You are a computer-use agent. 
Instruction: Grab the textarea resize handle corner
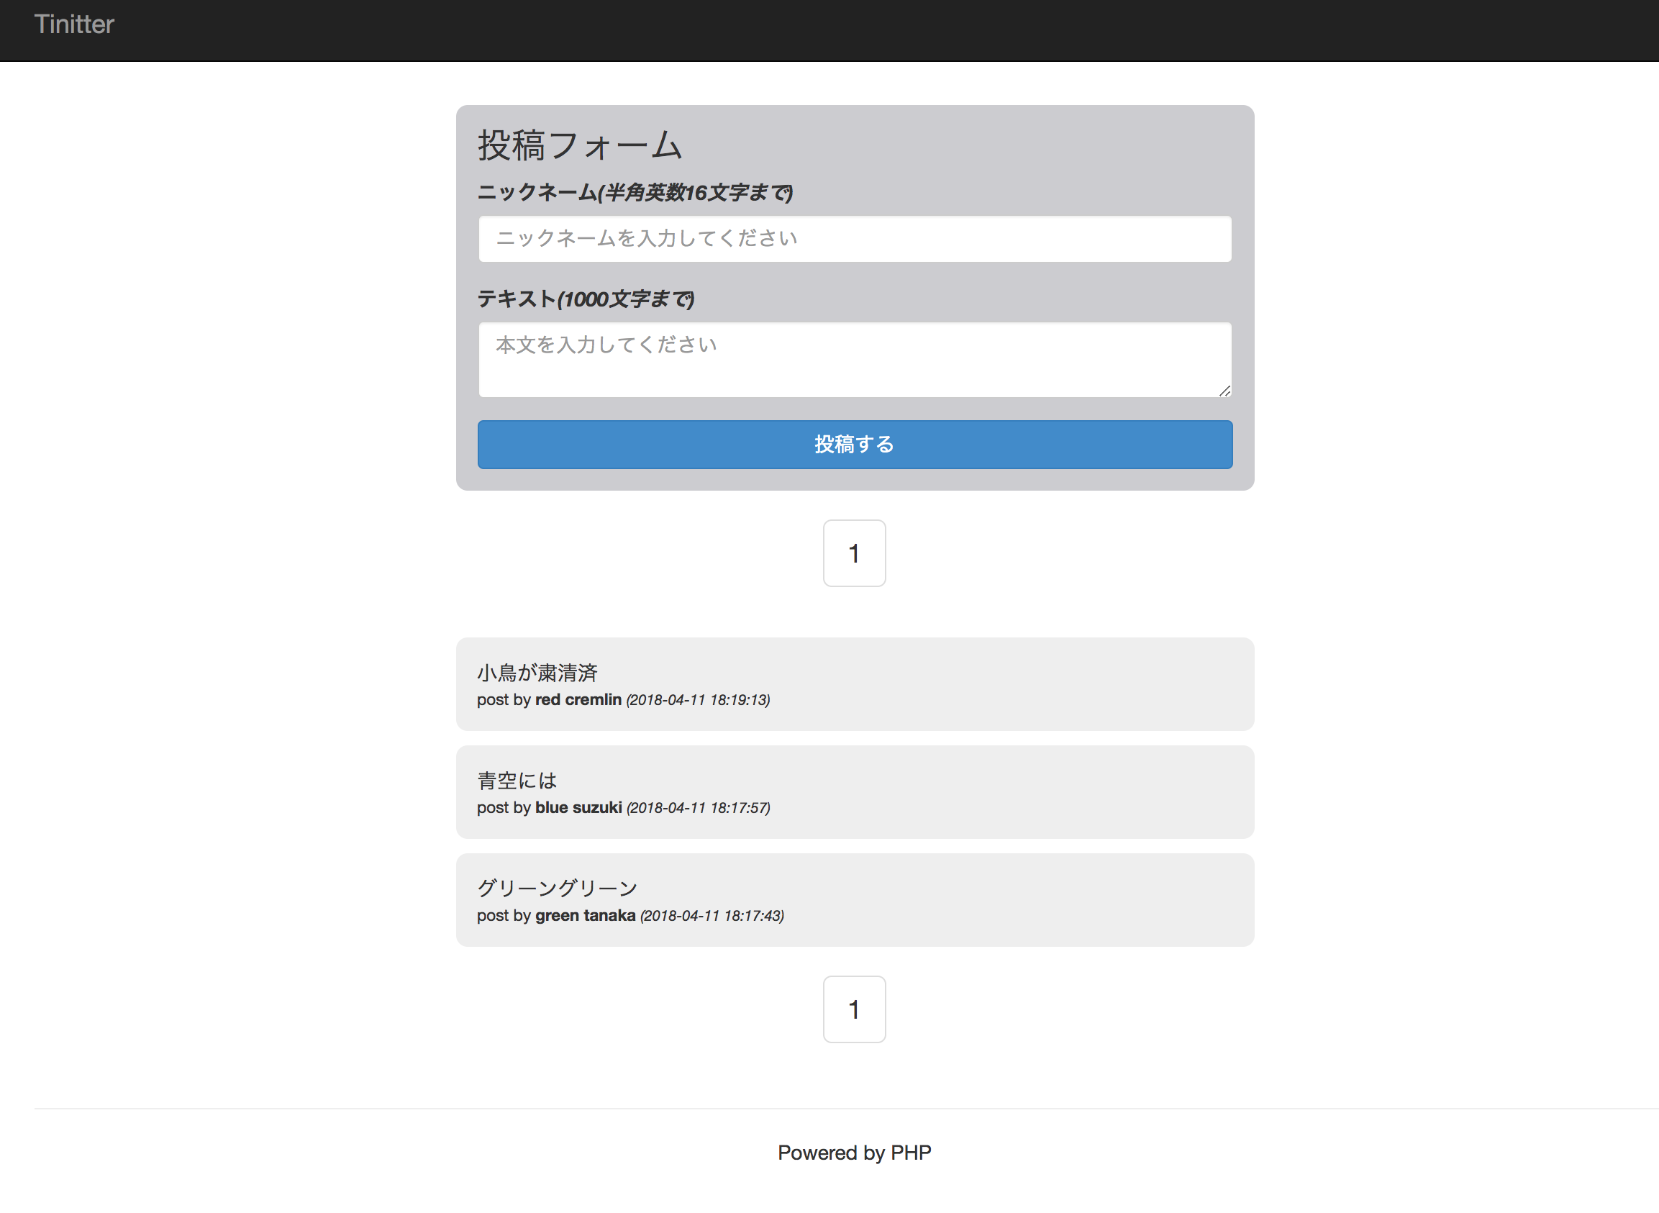coord(1224,391)
